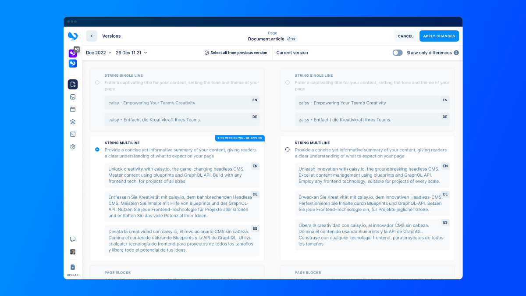The width and height of the screenshot is (526, 296).
Task: Open the calendar section in sidebar
Action: [x=73, y=109]
